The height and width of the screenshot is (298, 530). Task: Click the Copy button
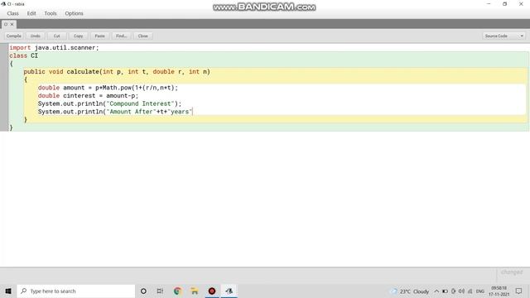[79, 36]
